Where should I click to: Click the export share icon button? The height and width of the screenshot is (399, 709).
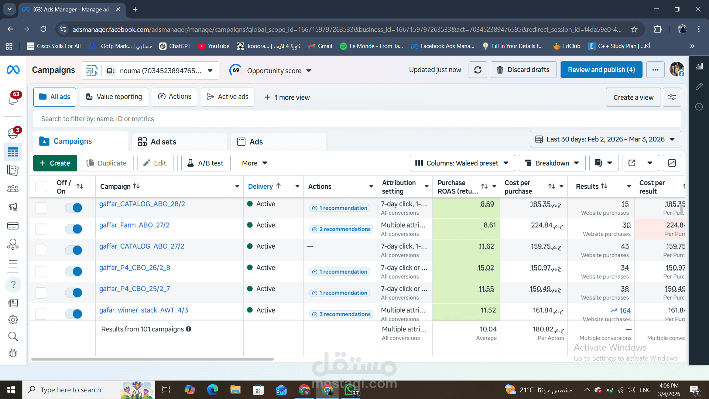pyautogui.click(x=632, y=163)
